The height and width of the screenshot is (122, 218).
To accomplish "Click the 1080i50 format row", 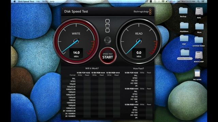I will click(x=91, y=100).
